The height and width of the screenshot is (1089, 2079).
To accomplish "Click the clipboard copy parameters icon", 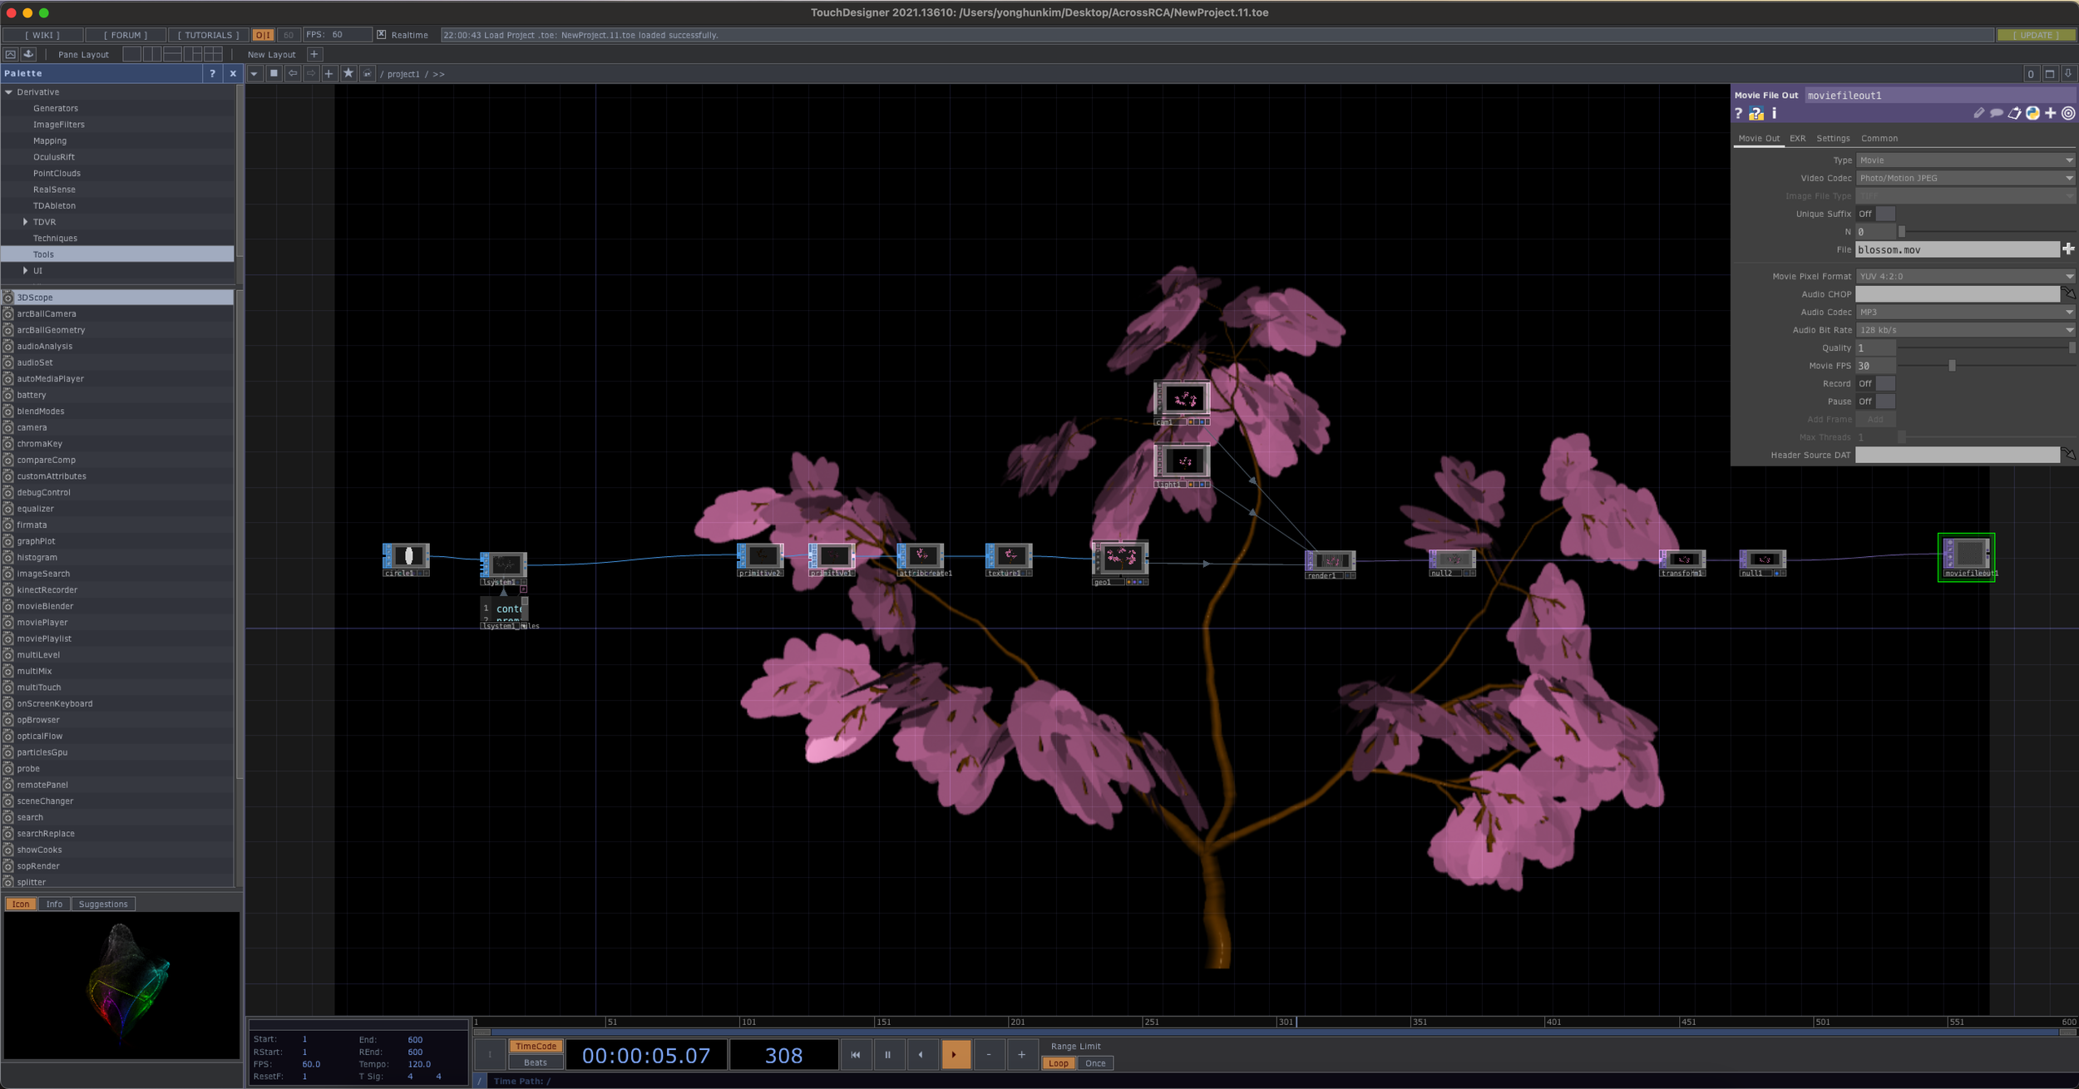I will pos(2014,113).
